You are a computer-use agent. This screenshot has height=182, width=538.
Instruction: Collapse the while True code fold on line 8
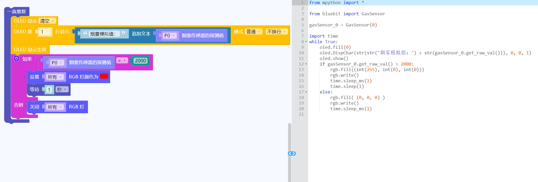coord(306,42)
